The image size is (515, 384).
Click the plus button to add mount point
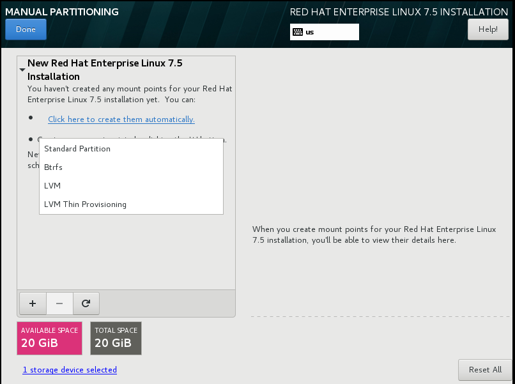33,303
